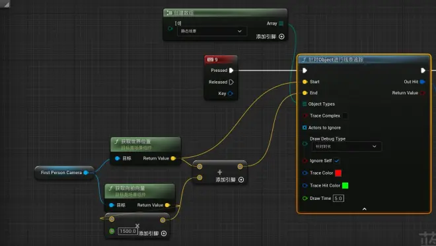Viewport: 436px width, 246px height.
Task: Enable the Trace Complex checkbox
Action: (x=345, y=116)
